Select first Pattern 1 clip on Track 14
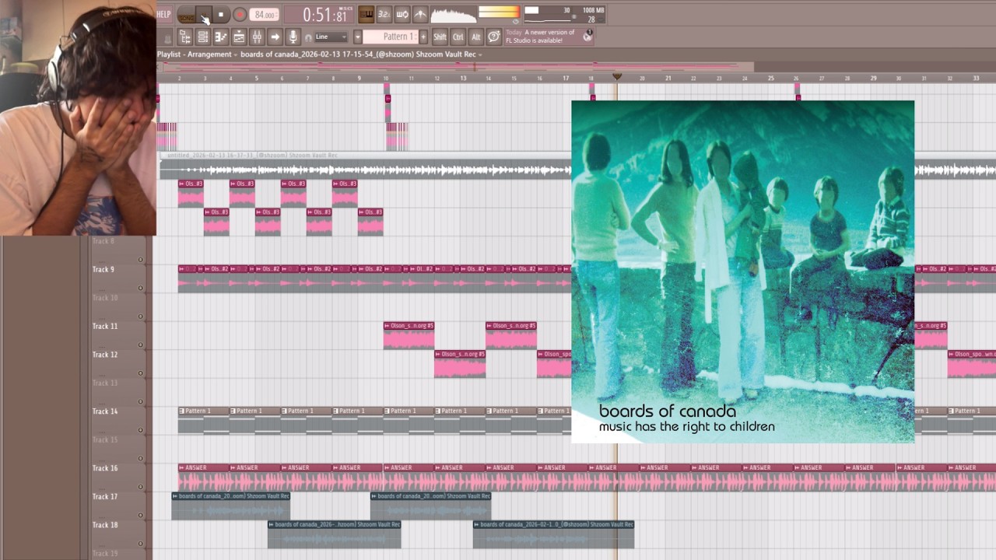 (203, 420)
